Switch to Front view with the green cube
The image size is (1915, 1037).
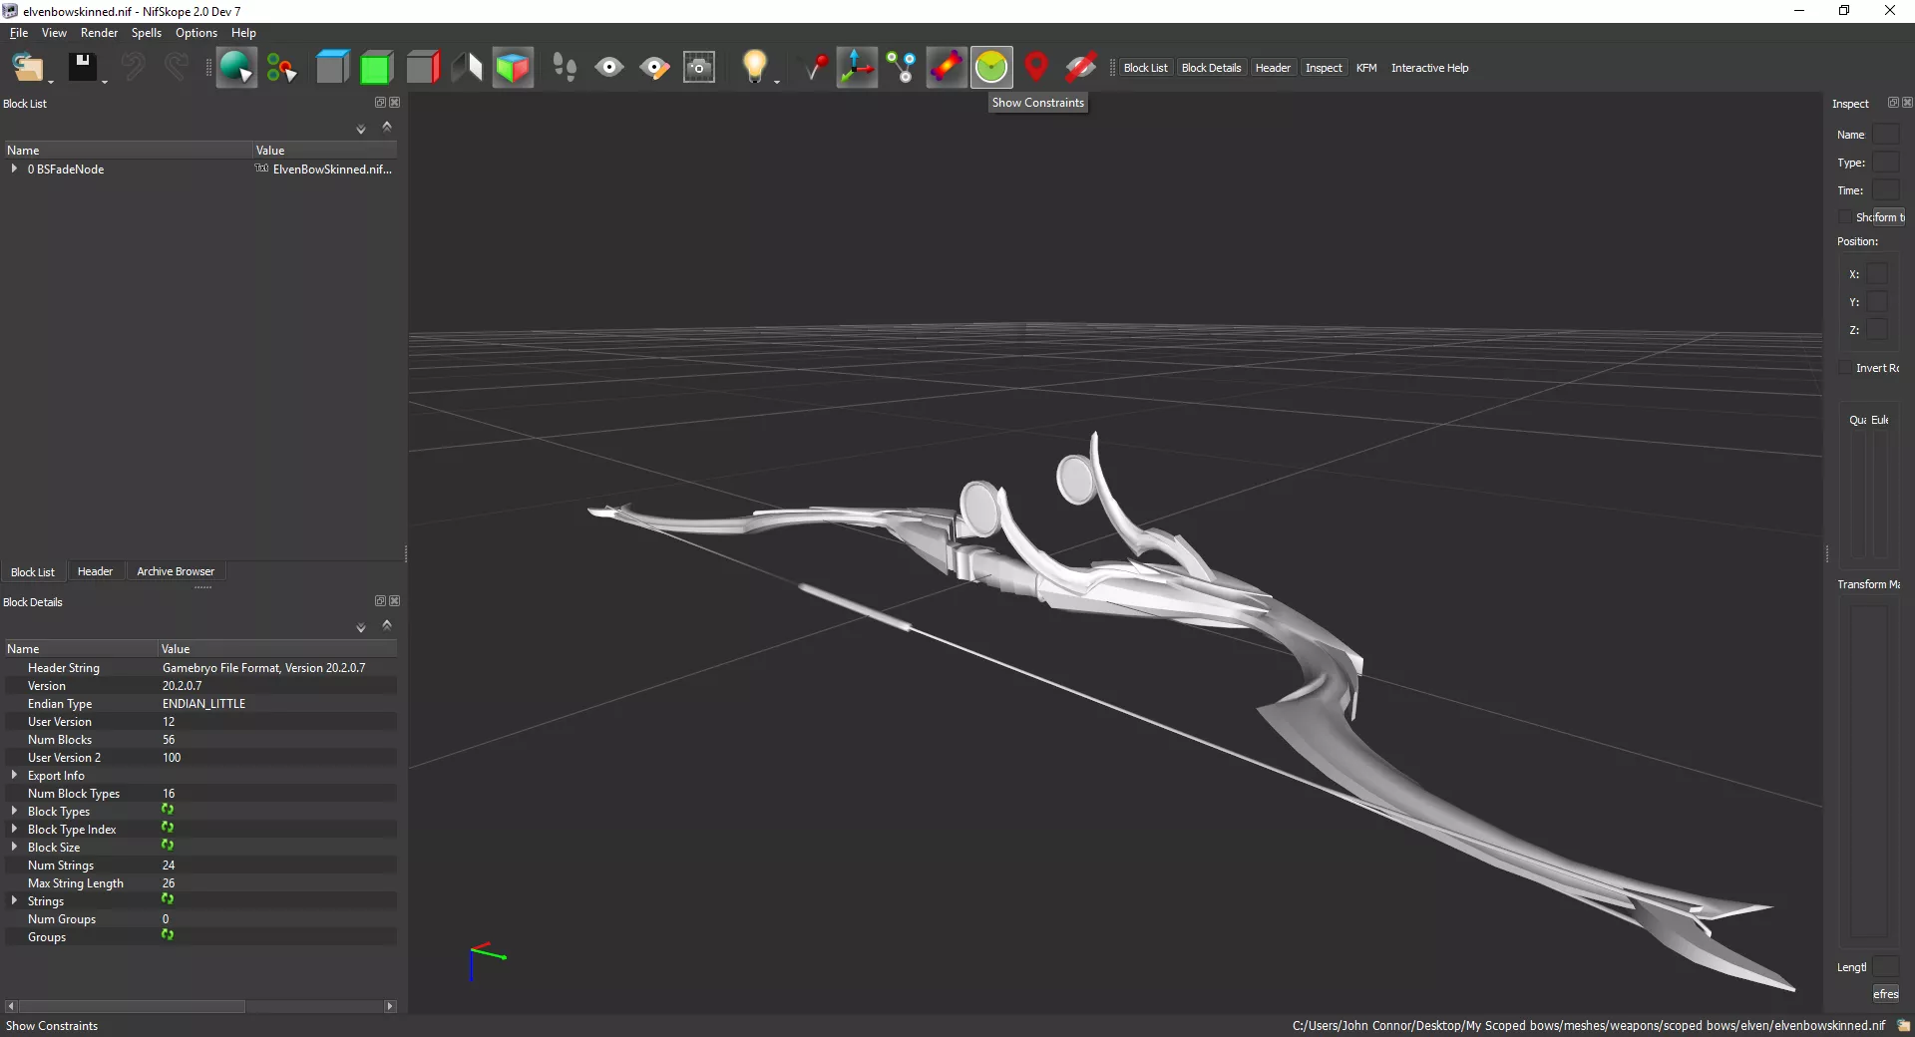coord(376,68)
